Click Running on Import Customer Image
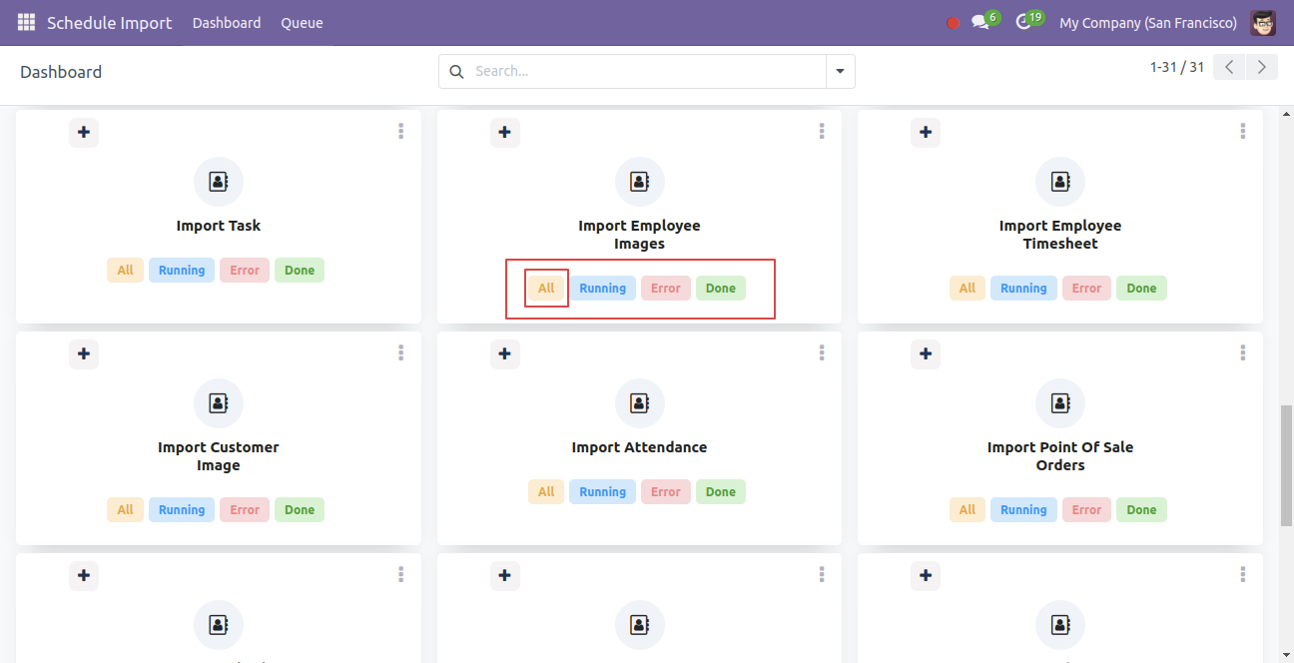The image size is (1294, 663). [x=182, y=510]
